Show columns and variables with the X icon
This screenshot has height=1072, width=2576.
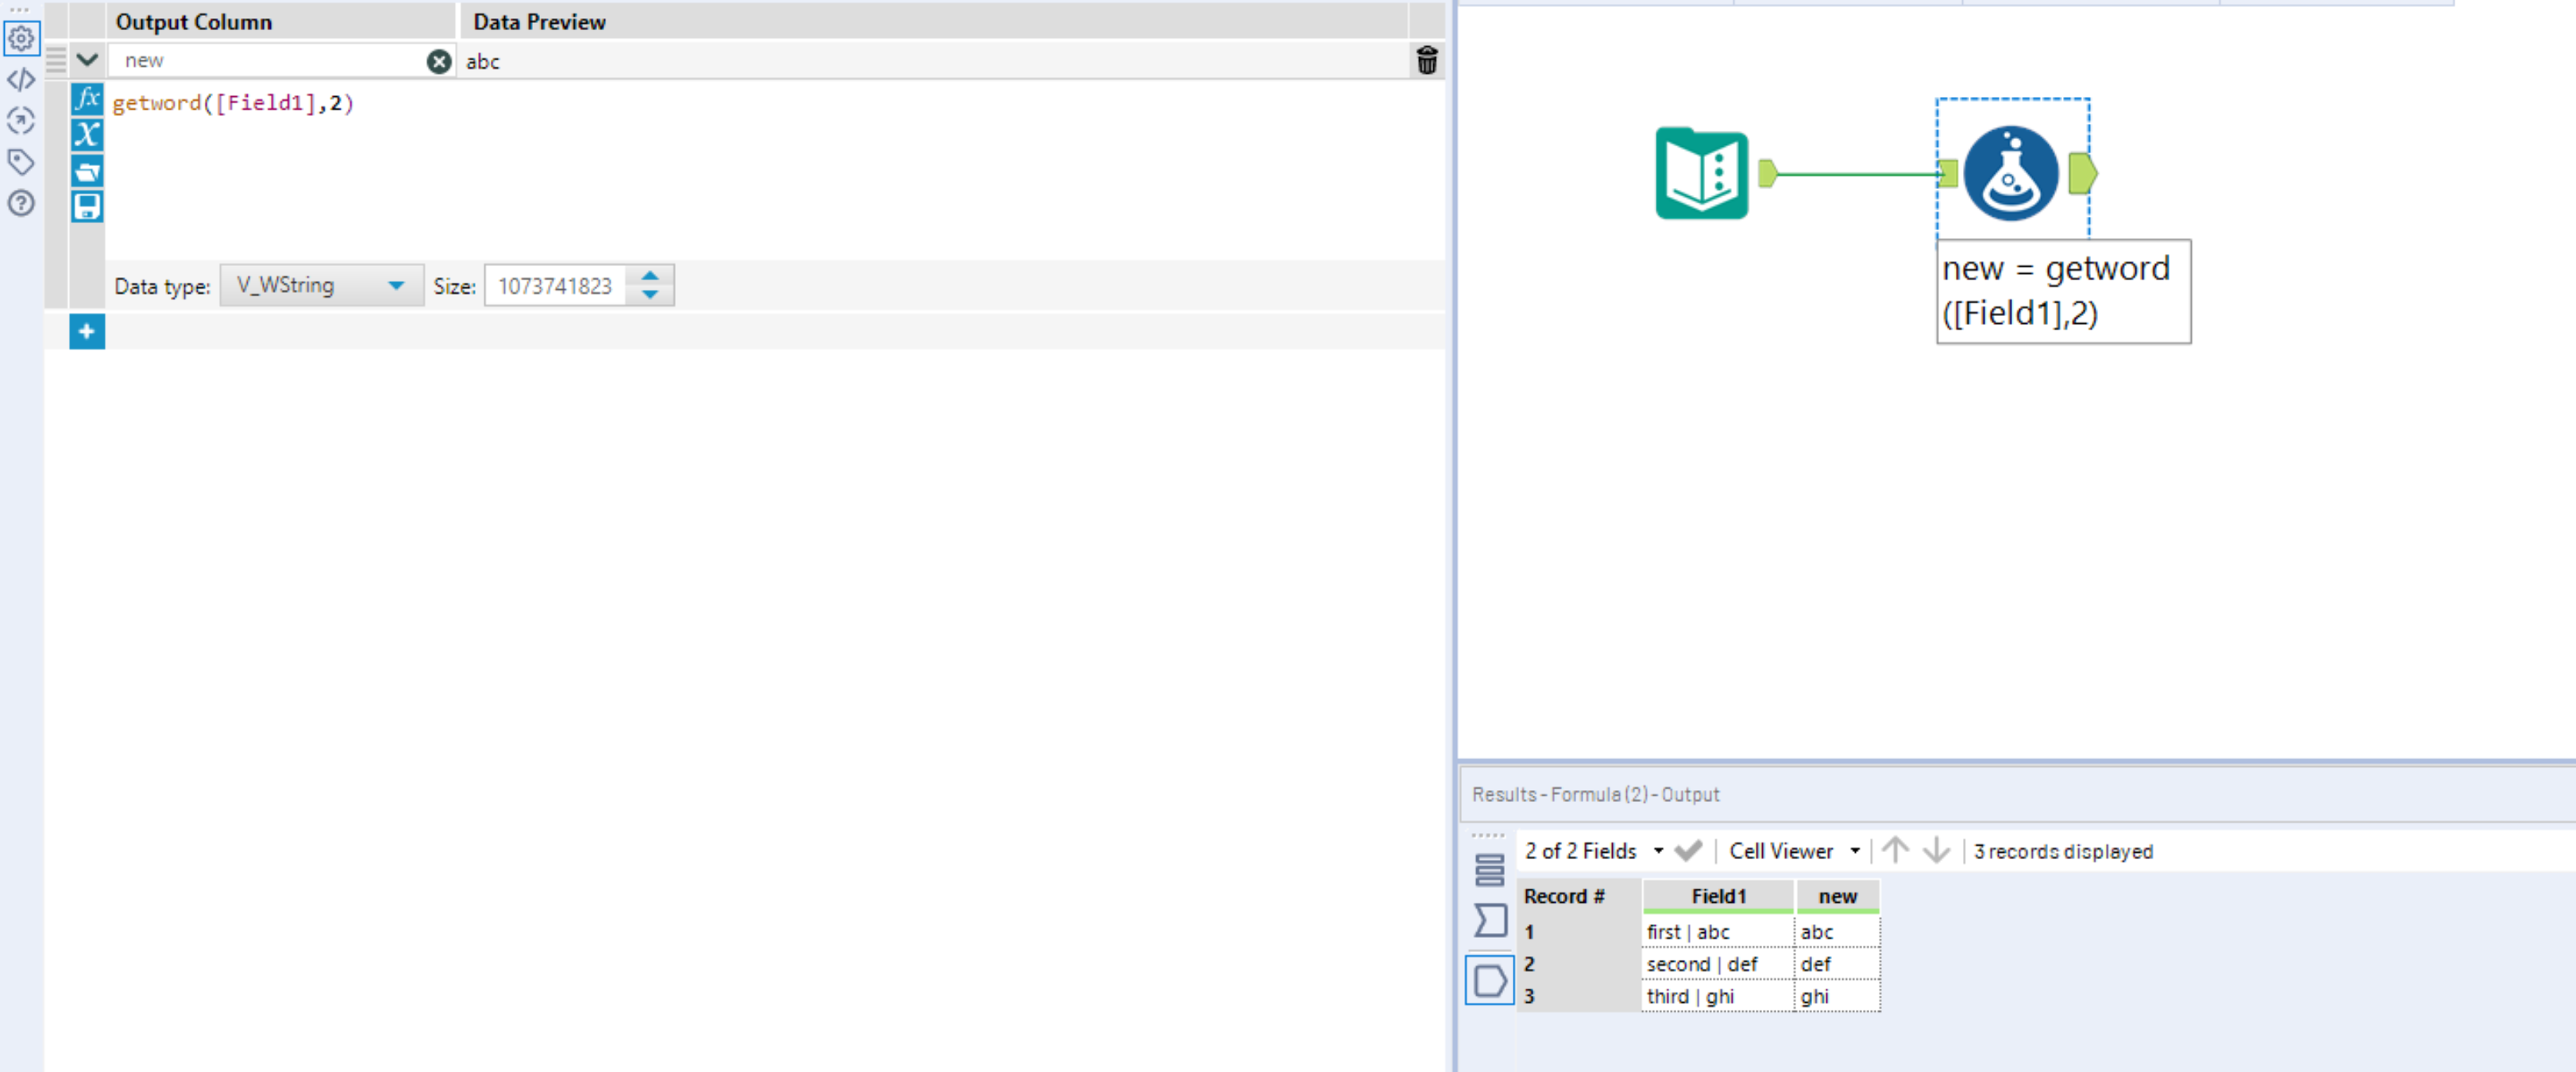[86, 135]
